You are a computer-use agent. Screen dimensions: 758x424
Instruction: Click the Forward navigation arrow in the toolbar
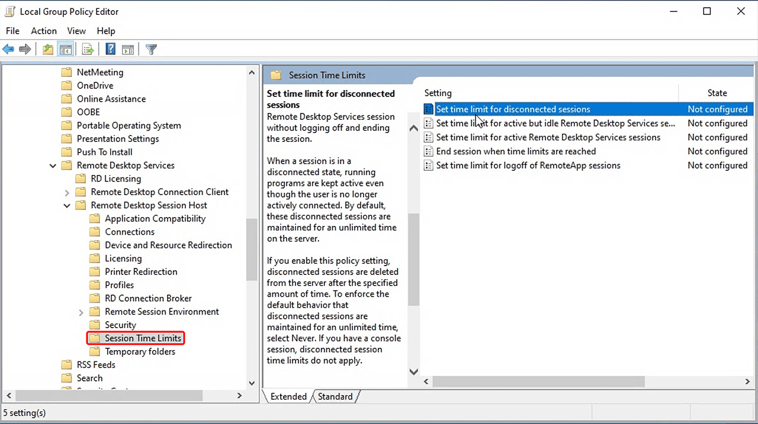point(25,49)
